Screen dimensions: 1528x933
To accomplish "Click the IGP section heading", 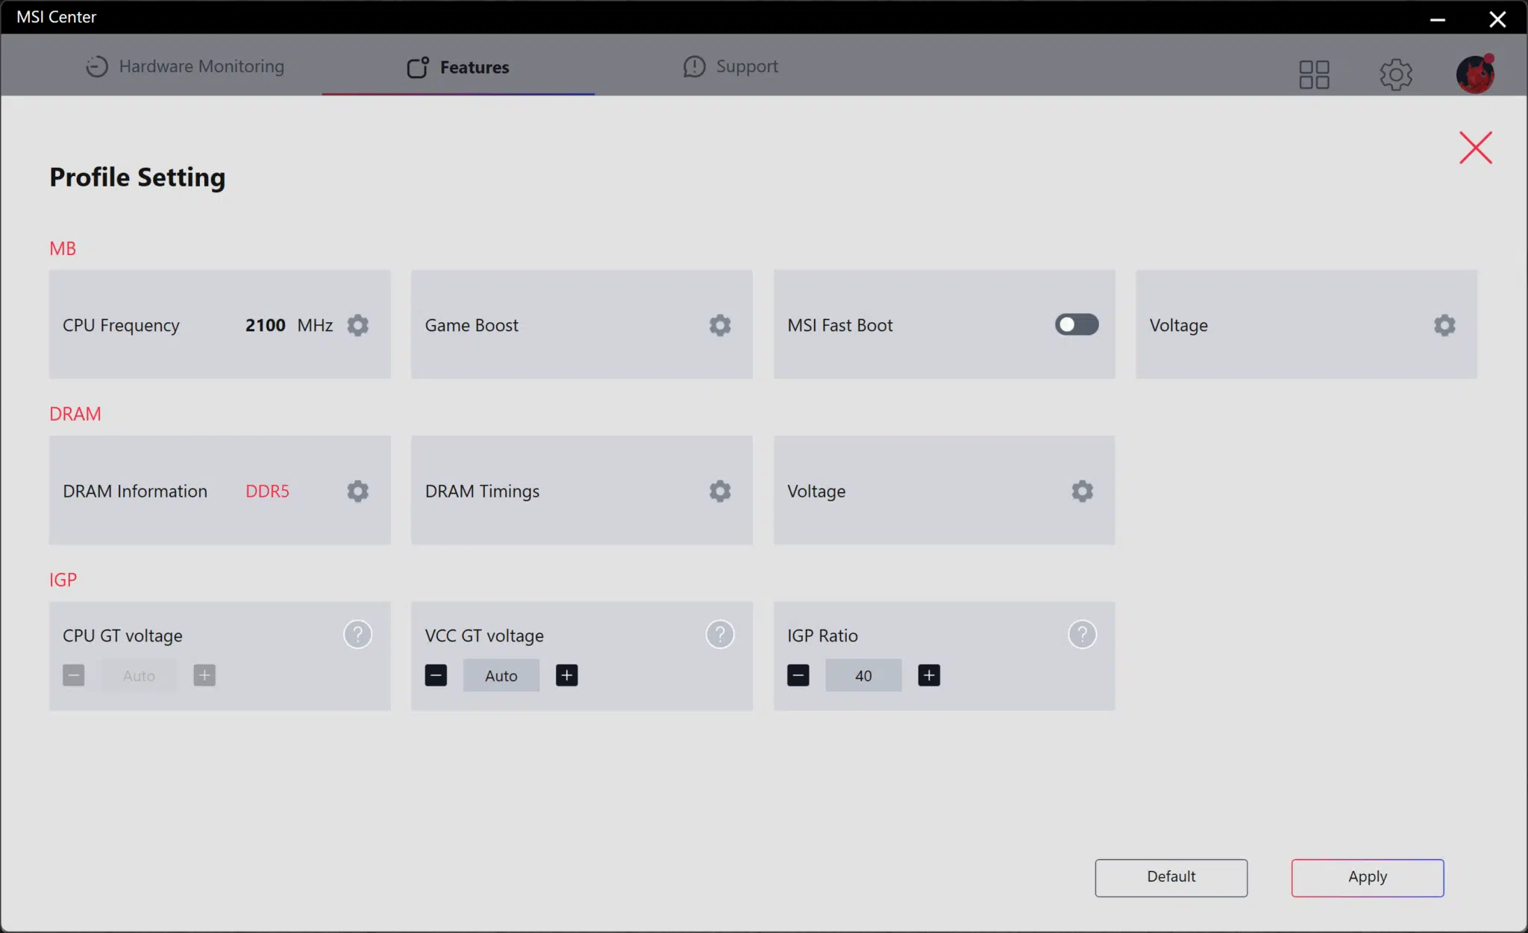I will point(63,579).
